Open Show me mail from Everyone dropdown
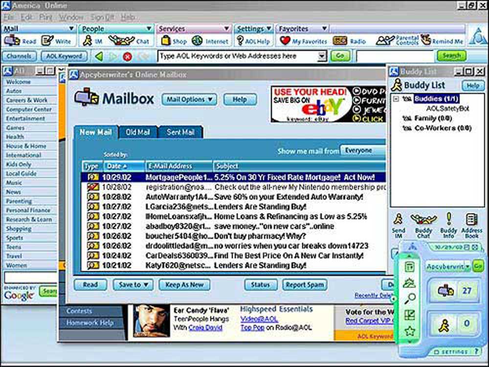Screen dimensions: 489x367 click(x=363, y=150)
